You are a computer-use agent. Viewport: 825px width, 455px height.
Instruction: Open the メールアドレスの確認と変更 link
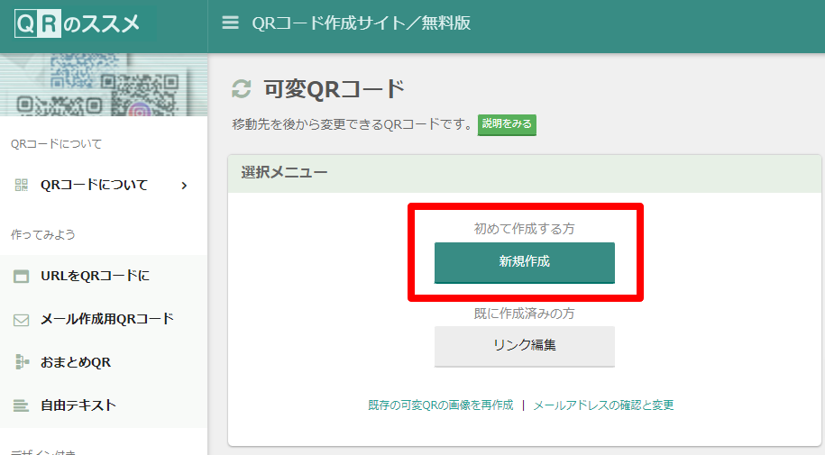[603, 405]
